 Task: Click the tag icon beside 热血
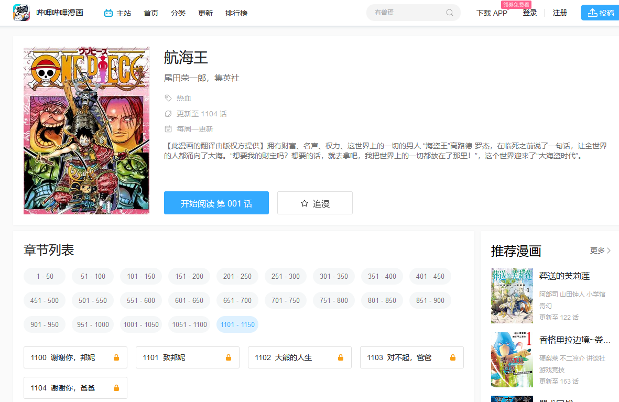click(x=168, y=98)
